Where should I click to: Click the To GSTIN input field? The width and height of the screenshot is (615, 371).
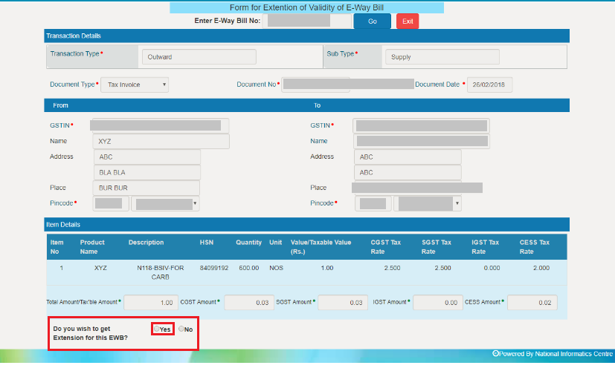[x=421, y=125]
